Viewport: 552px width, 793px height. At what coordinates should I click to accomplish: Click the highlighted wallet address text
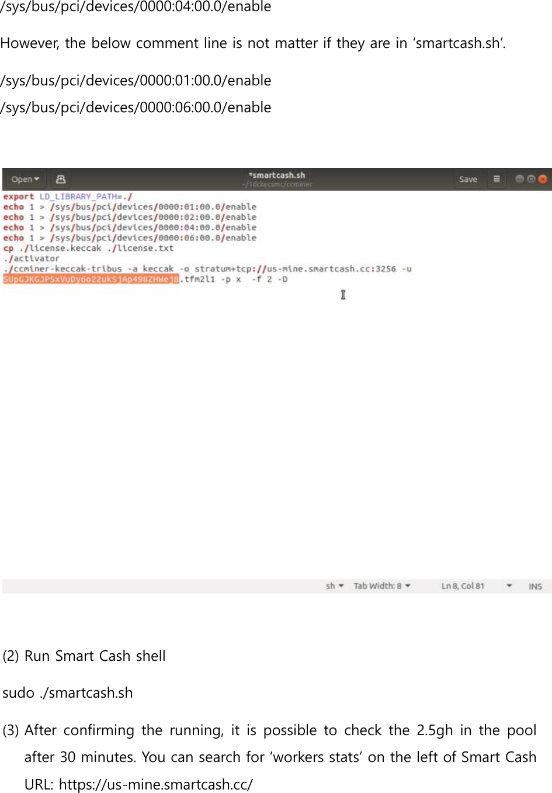click(91, 280)
